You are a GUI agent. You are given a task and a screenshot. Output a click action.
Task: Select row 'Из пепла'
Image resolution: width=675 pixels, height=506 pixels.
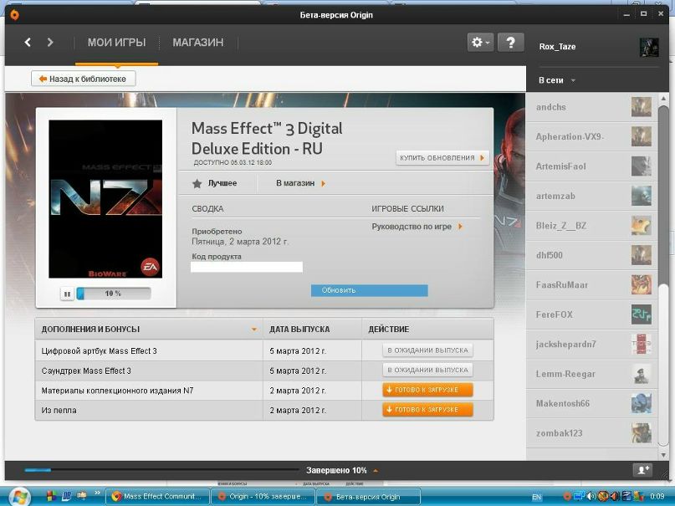pyautogui.click(x=263, y=410)
